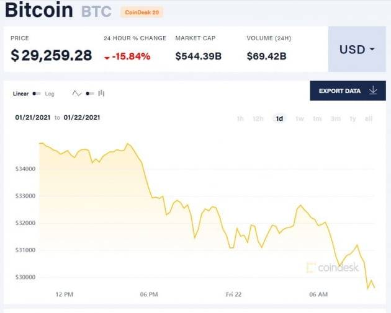This screenshot has height=313, width=391.
Task: Switch chart to 1m range
Action: (317, 118)
